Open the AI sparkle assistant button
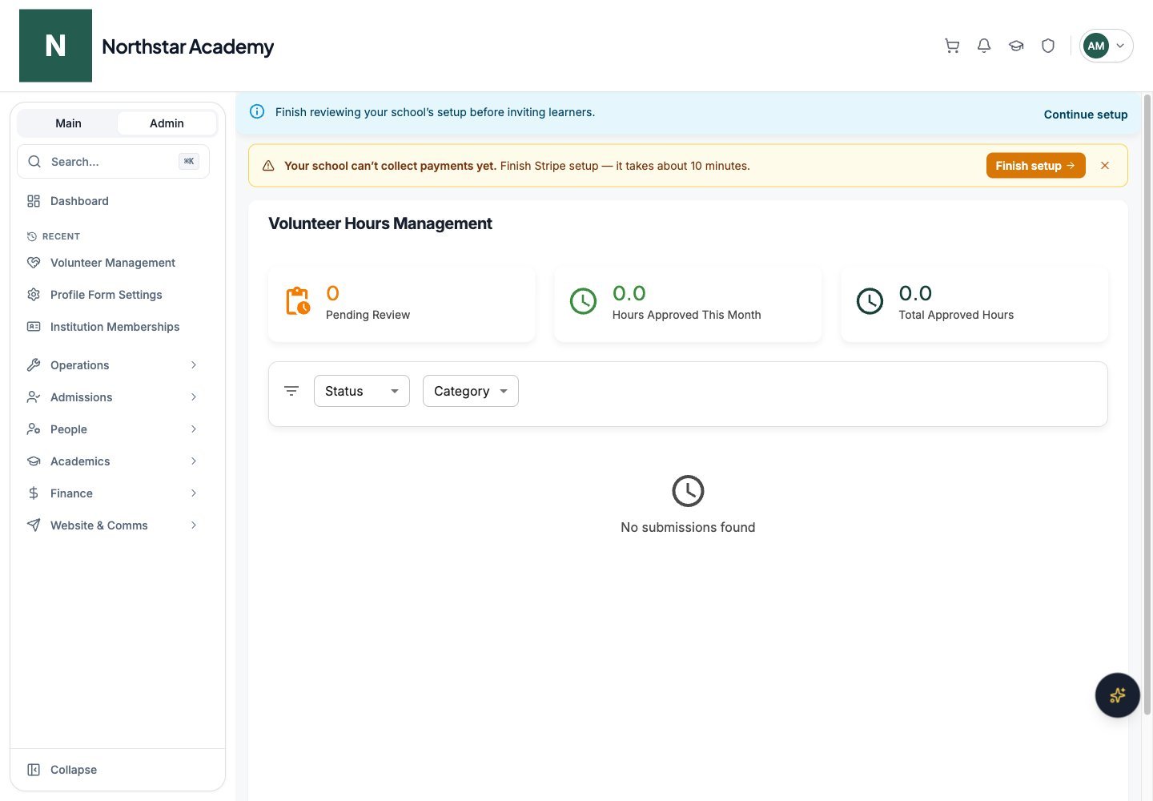 1117,695
